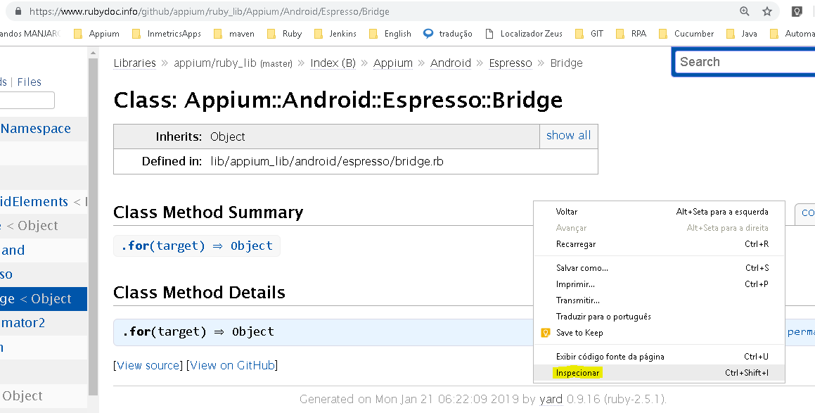Screen dimensions: 815x413
Task: Open the Jenkins bookmarks folder
Action: [335, 34]
